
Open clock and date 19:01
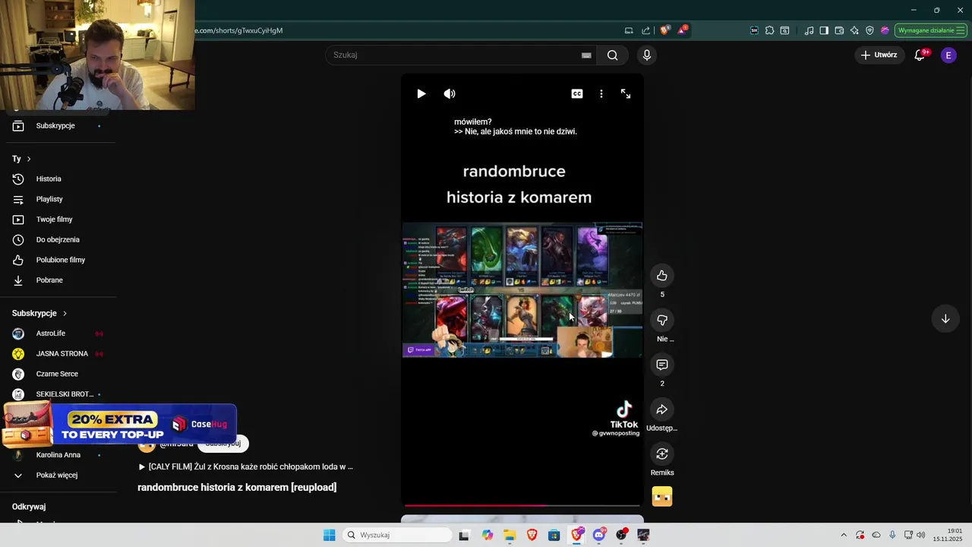948,535
